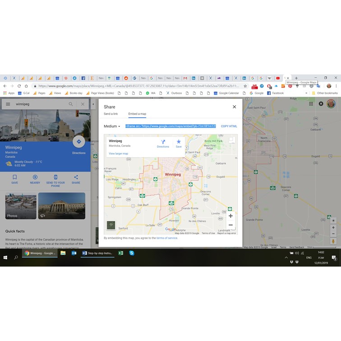Switch to the Send a link tab
The height and width of the screenshot is (341, 341).
[x=111, y=114]
